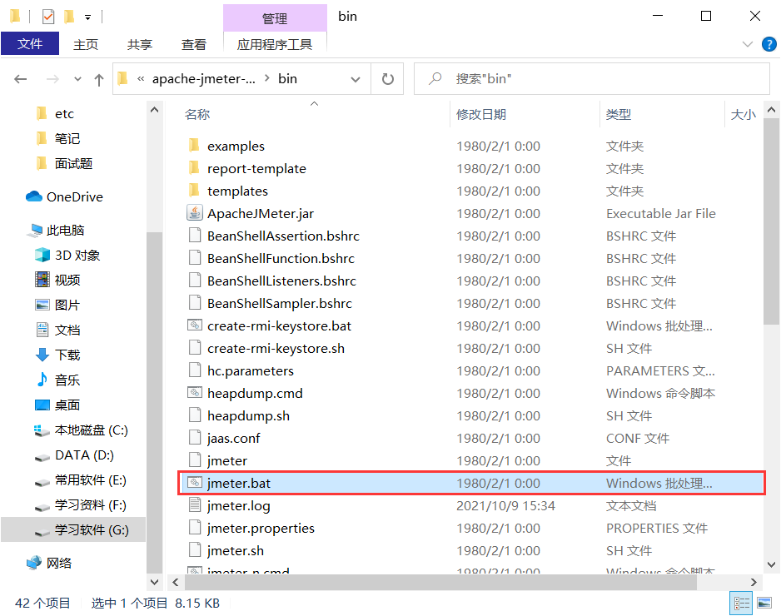Sort by the 类型 column header
This screenshot has width=781, height=616.
point(619,114)
